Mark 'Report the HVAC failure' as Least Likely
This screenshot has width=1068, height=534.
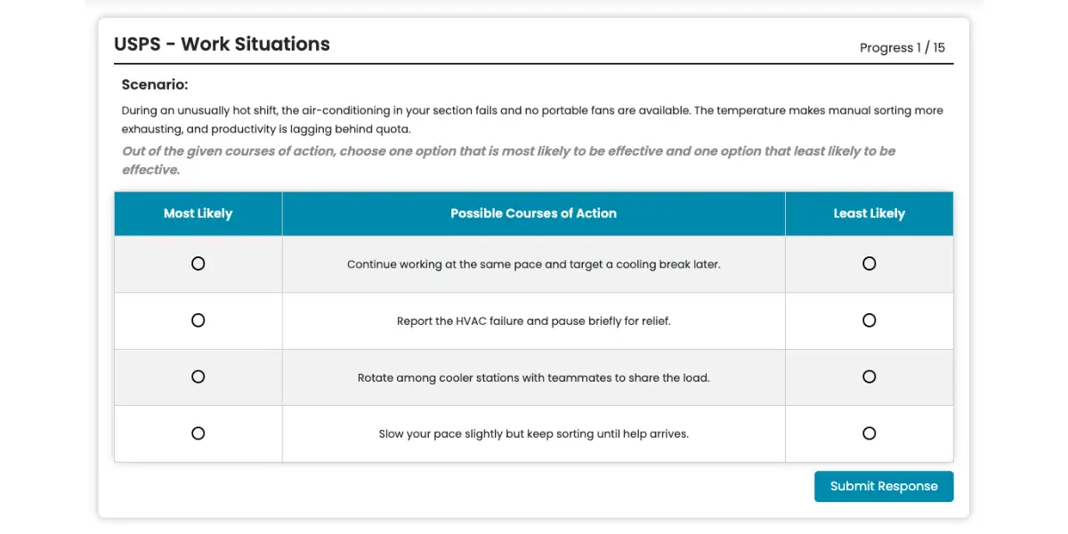coord(869,320)
